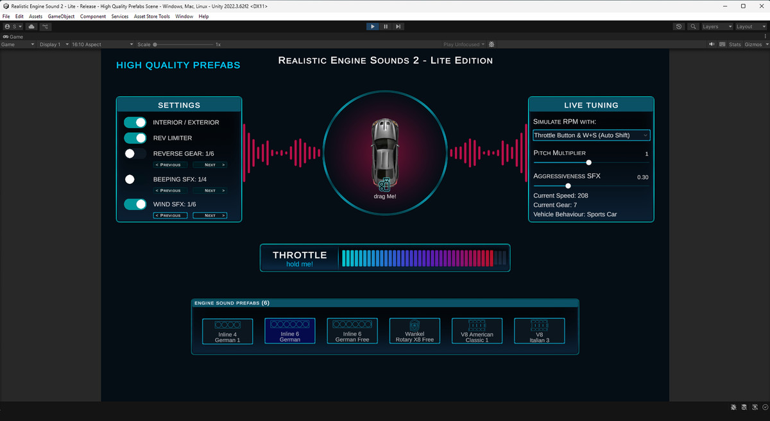Viewport: 770px width, 421px height.
Task: Select the Inline 6 German Free prefab
Action: pyautogui.click(x=352, y=331)
